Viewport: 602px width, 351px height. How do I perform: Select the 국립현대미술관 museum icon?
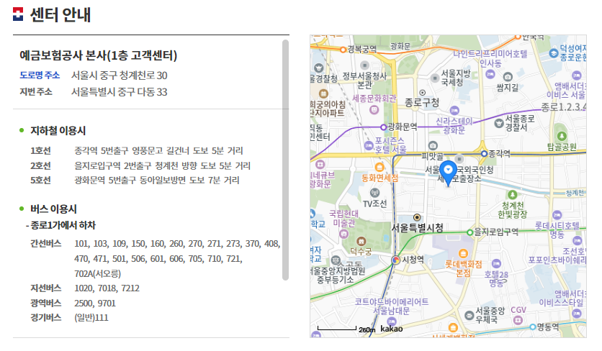(343, 233)
